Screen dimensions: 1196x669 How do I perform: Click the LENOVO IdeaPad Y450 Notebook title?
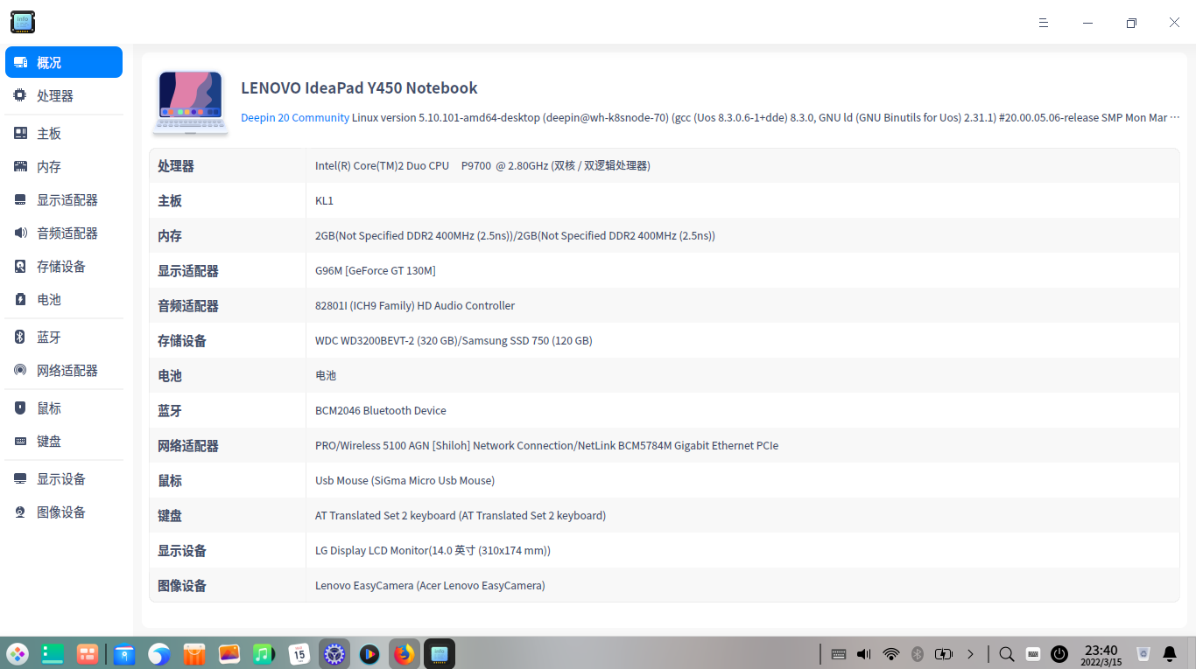point(359,87)
